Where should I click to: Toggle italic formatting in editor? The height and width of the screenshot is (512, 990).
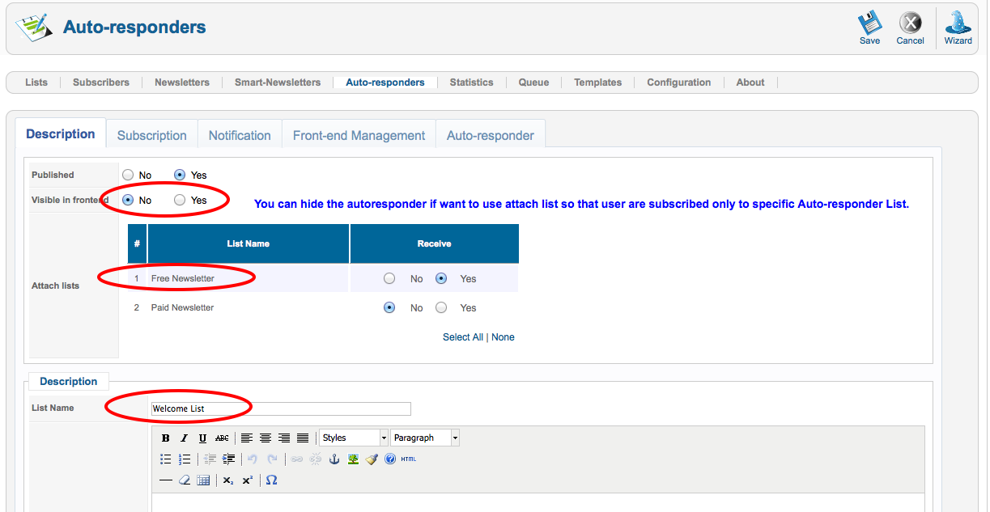(184, 438)
